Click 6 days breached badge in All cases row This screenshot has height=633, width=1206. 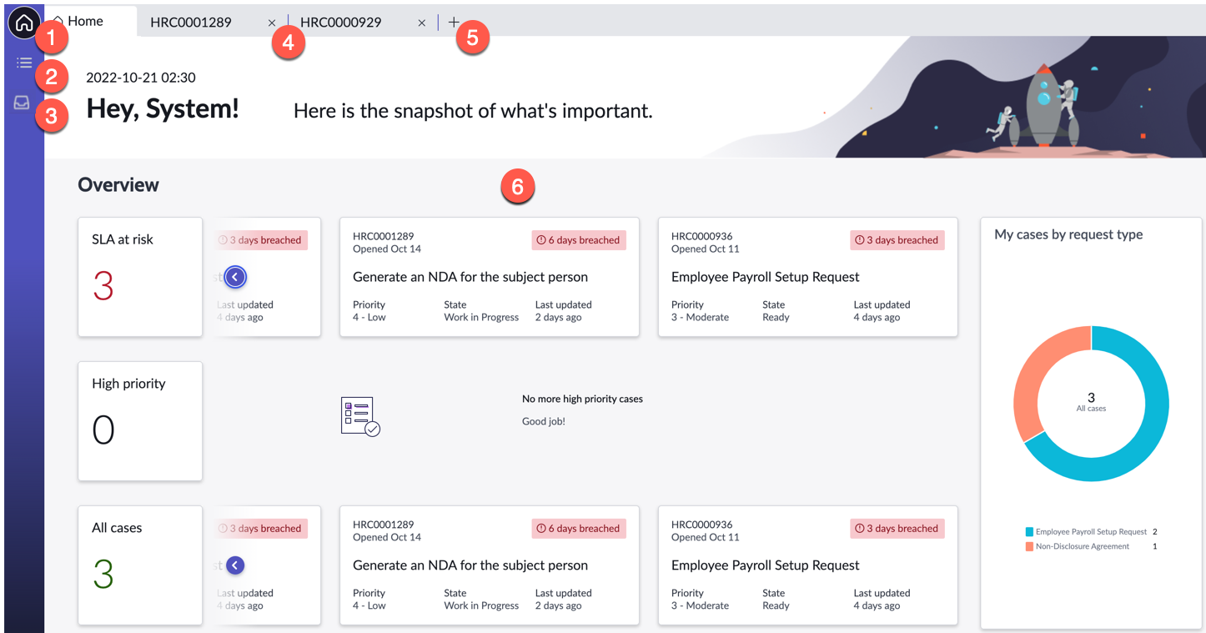coord(579,529)
